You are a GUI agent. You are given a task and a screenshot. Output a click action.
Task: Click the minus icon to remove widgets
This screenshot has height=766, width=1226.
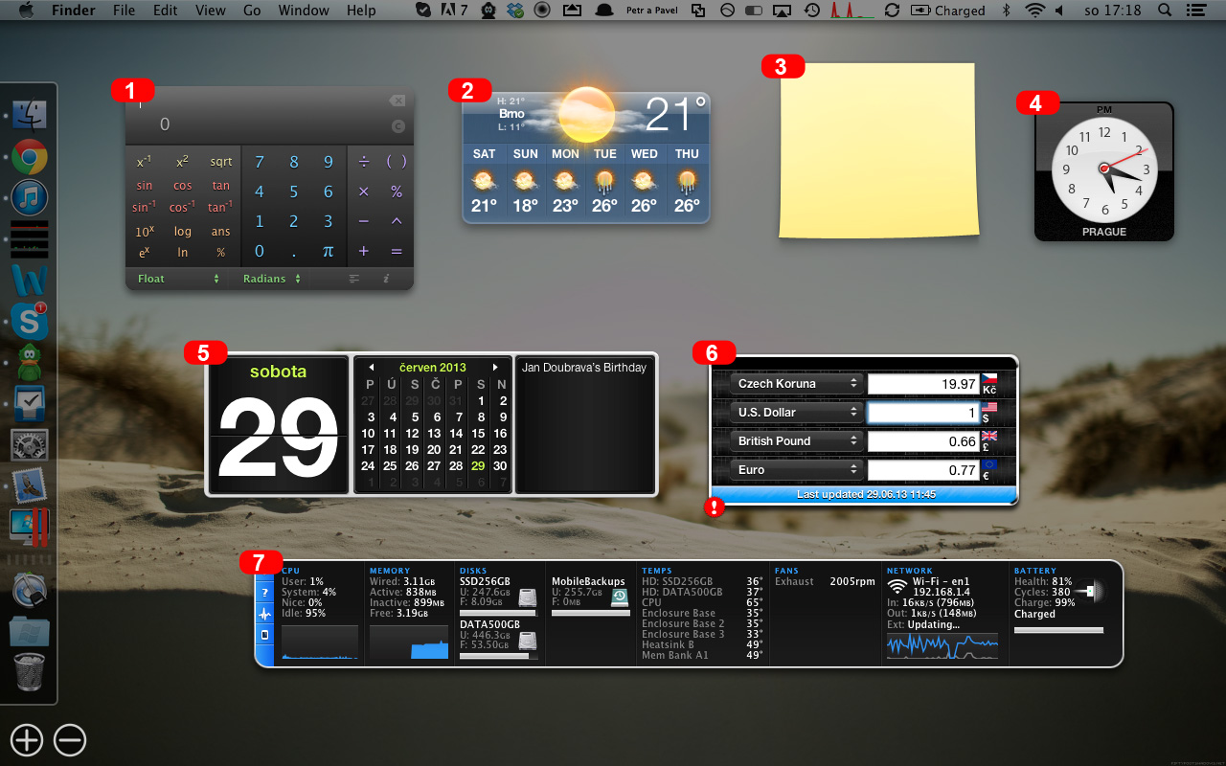coord(70,739)
